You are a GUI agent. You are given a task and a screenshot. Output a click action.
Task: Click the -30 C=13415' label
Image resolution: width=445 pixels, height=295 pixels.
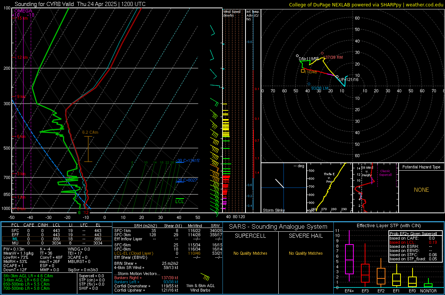tap(188, 160)
